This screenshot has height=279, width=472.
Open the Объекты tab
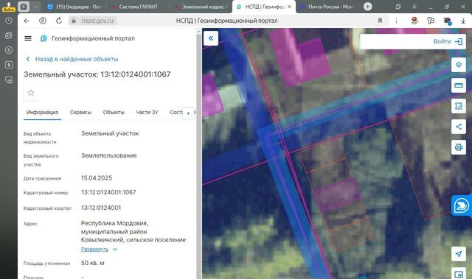[114, 113]
